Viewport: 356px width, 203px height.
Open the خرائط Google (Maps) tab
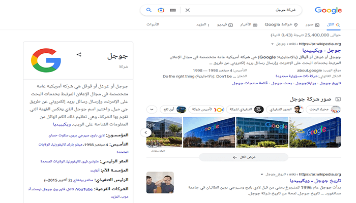tap(281, 24)
